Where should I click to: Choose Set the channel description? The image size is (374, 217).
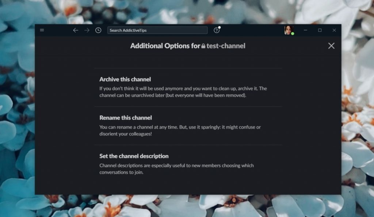click(x=134, y=156)
